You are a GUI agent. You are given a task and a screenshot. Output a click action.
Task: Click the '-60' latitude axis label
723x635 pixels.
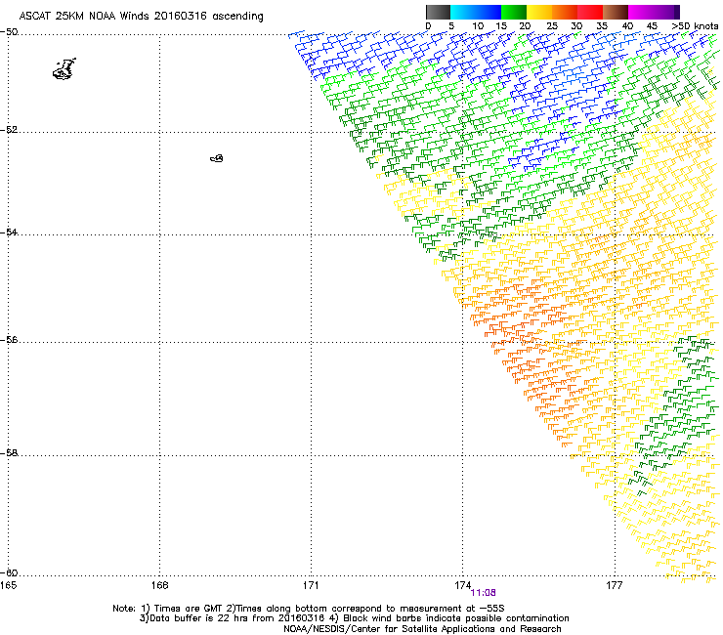(9, 572)
